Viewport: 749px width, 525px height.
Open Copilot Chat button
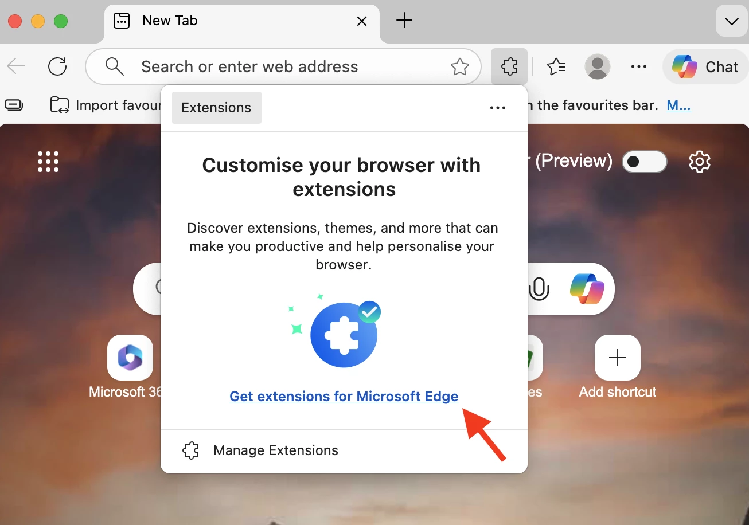coord(705,67)
